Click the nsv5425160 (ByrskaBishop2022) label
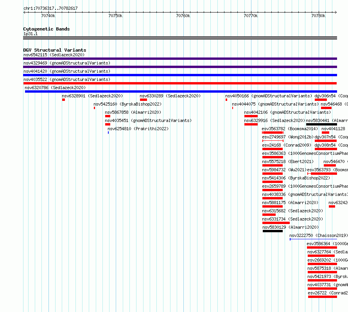This screenshot has width=348, height=312. pos(127,104)
